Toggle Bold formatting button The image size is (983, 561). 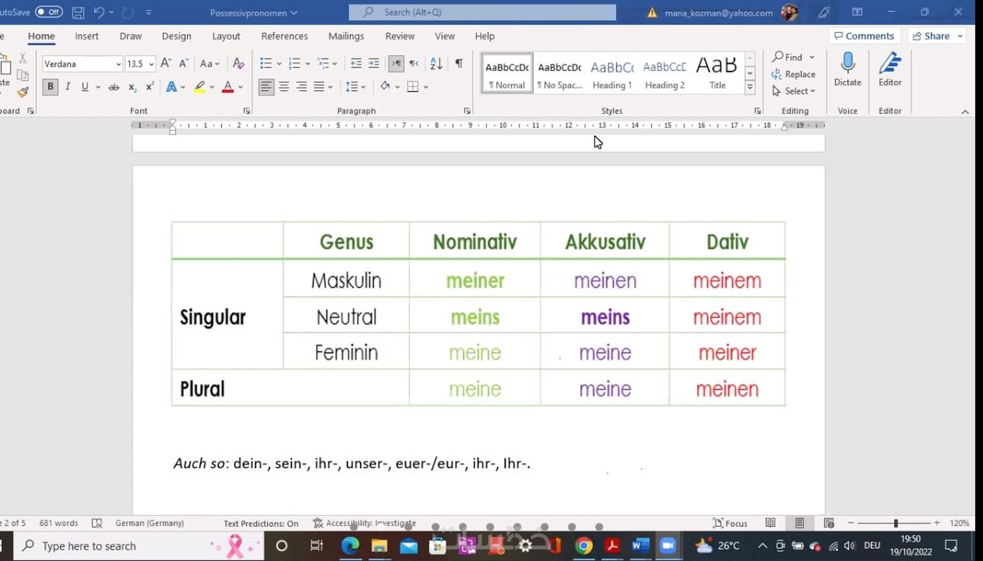[50, 87]
